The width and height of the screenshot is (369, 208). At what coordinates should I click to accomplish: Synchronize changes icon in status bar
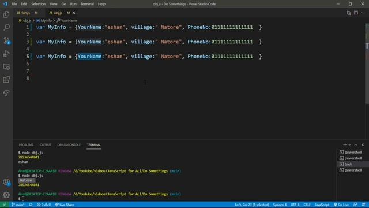(31, 205)
